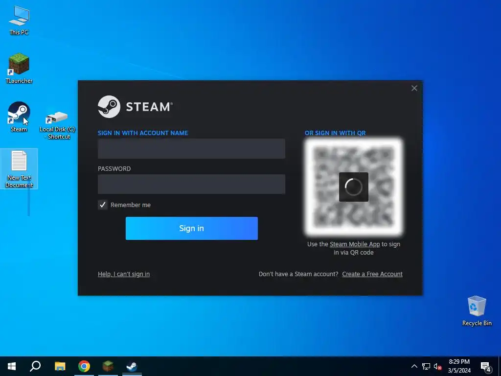Image resolution: width=501 pixels, height=376 pixels.
Task: Open the Steam Mobile App link
Action: 355,244
